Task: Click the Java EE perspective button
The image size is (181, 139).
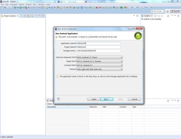Action: tap(175, 11)
